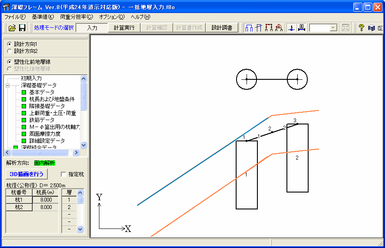Viewport: 385px width, 248px height.
Task: Click tree scrollbar down arrow
Action: coord(83,145)
